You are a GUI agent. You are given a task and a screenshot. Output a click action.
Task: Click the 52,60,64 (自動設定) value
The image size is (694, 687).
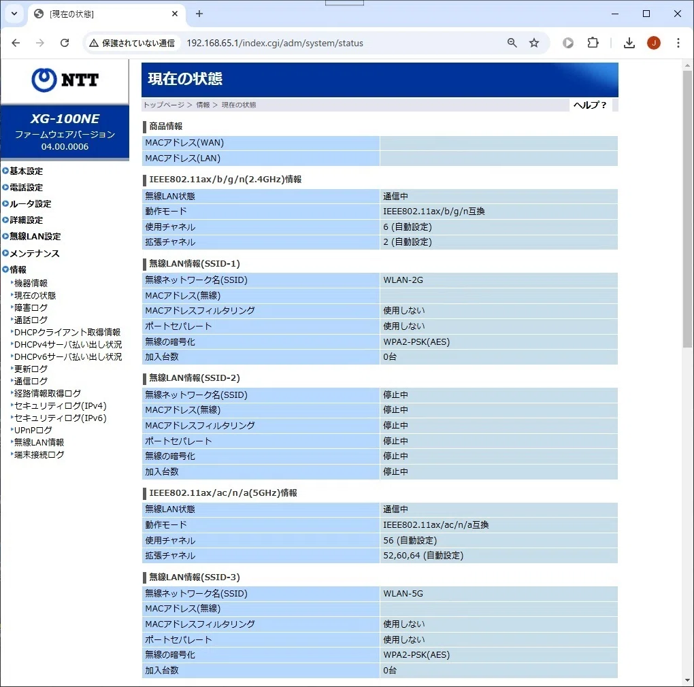point(423,556)
